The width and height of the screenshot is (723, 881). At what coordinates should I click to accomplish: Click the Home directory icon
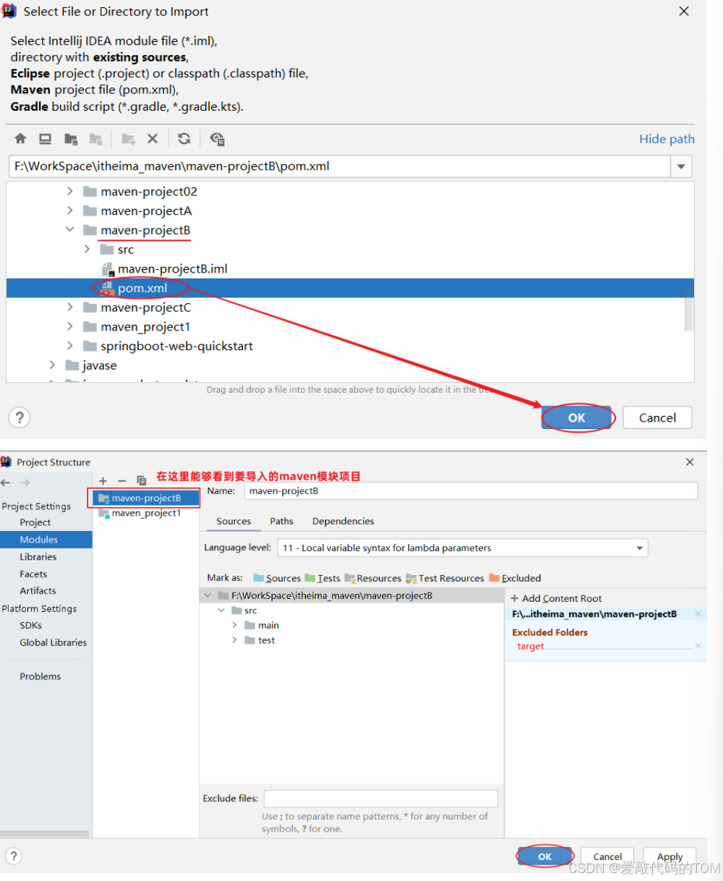[20, 139]
